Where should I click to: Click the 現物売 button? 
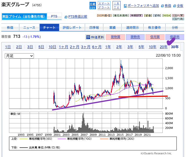coord(135,37)
